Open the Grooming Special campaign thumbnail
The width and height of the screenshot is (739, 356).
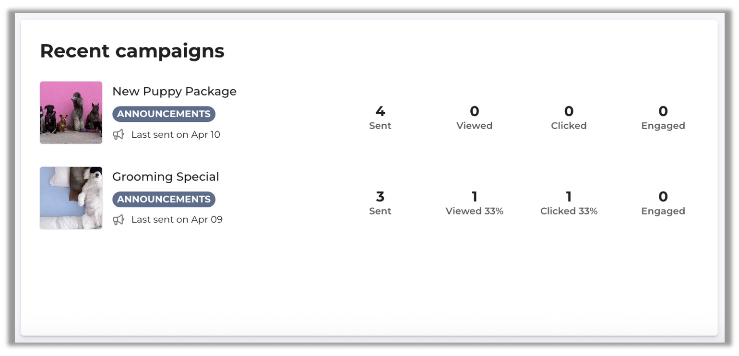point(71,198)
